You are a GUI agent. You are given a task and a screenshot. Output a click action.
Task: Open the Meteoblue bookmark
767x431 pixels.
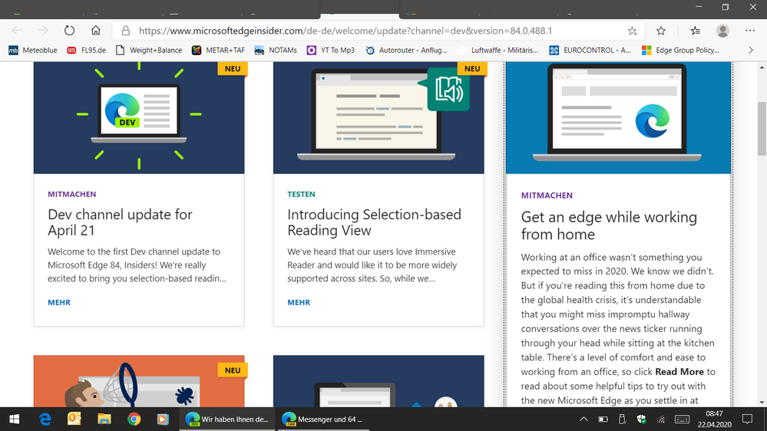pyautogui.click(x=33, y=50)
